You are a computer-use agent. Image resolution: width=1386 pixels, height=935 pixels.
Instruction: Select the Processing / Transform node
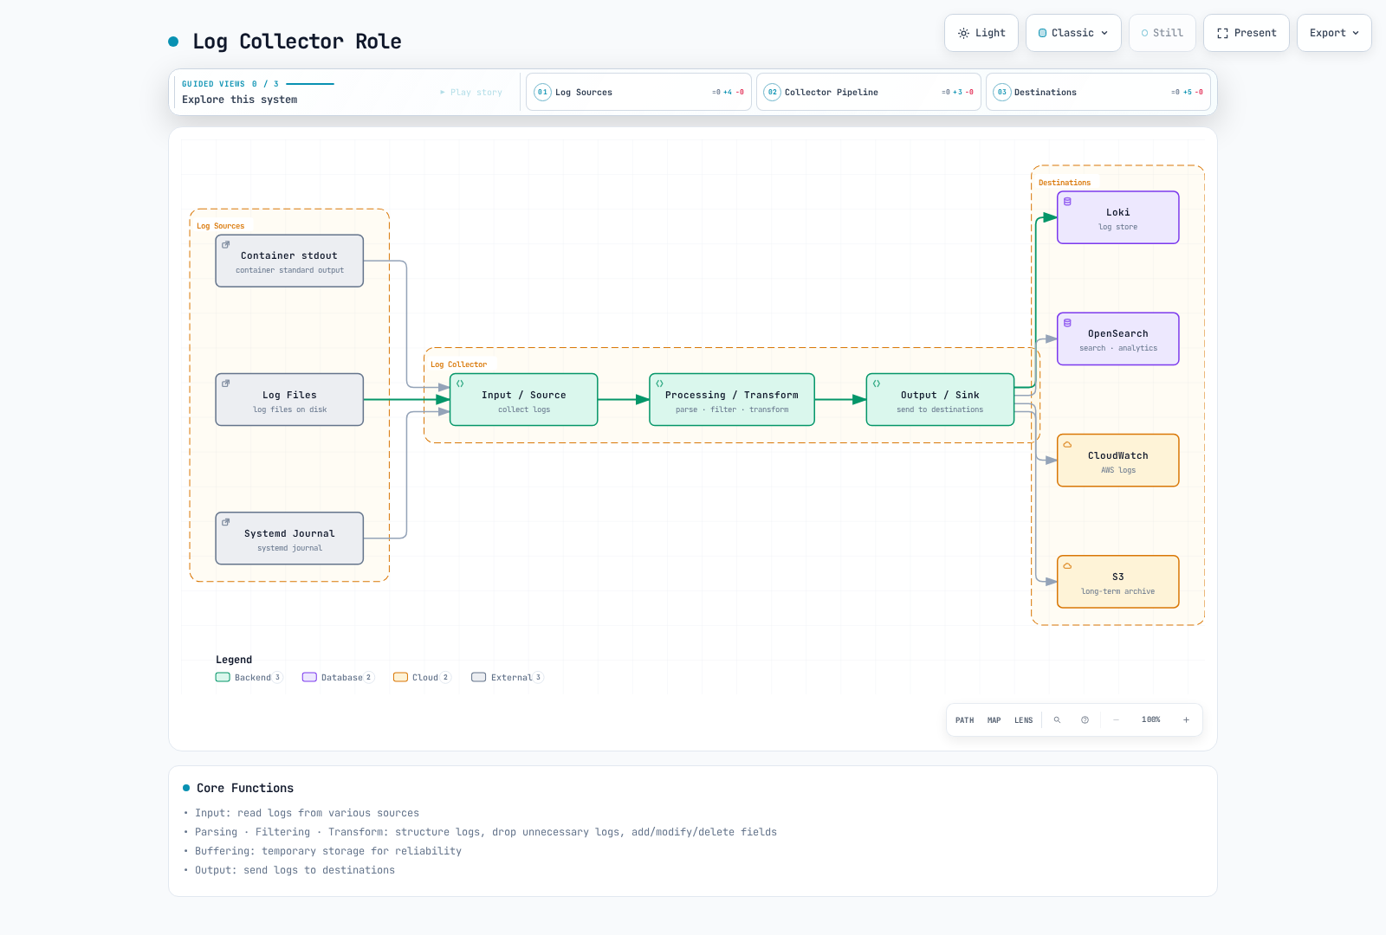pos(732,399)
